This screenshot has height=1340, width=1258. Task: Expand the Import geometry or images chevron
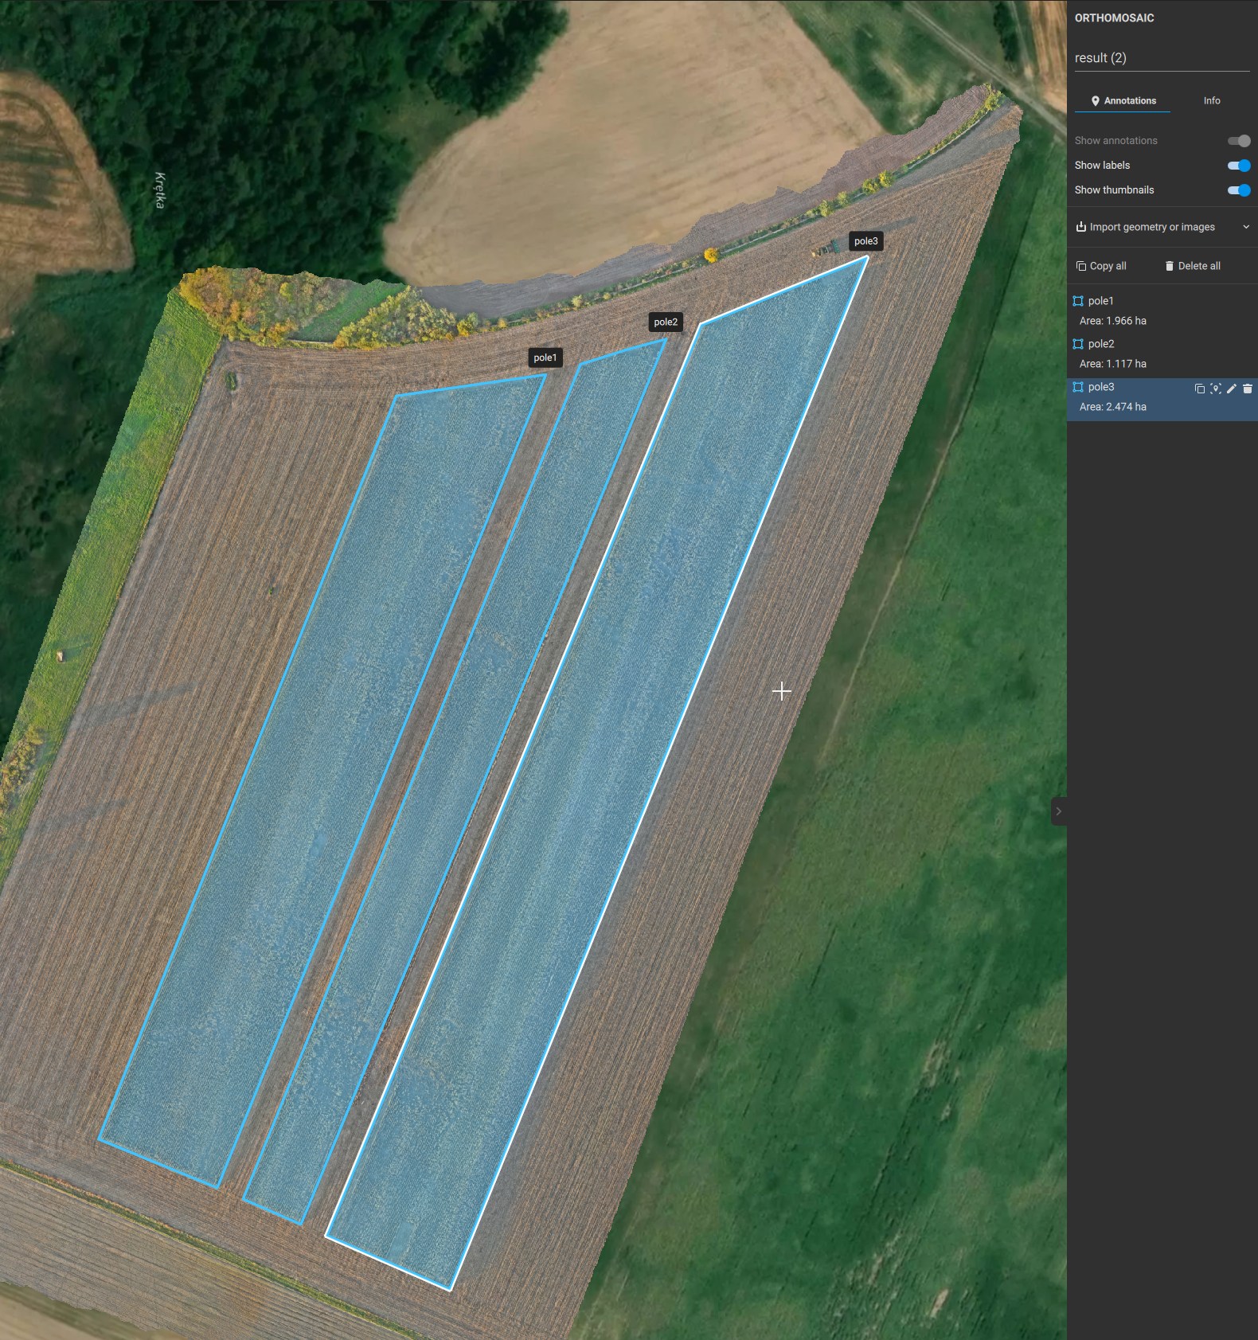[1246, 227]
